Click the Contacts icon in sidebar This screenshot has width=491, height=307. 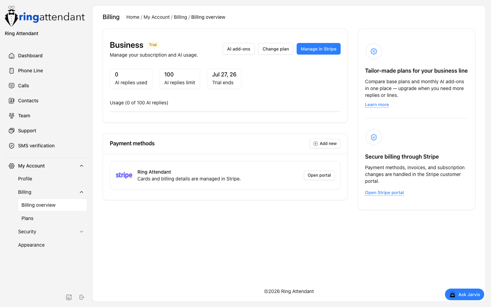[x=12, y=101]
